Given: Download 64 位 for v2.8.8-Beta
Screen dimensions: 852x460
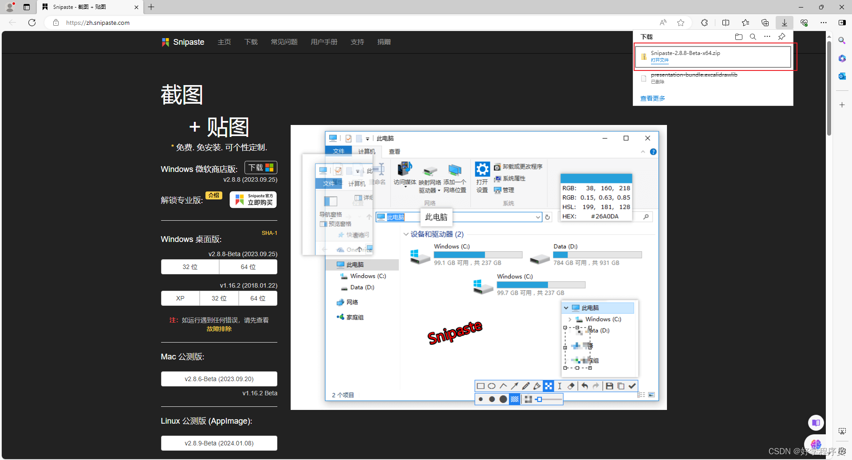Looking at the screenshot, I should coord(248,267).
